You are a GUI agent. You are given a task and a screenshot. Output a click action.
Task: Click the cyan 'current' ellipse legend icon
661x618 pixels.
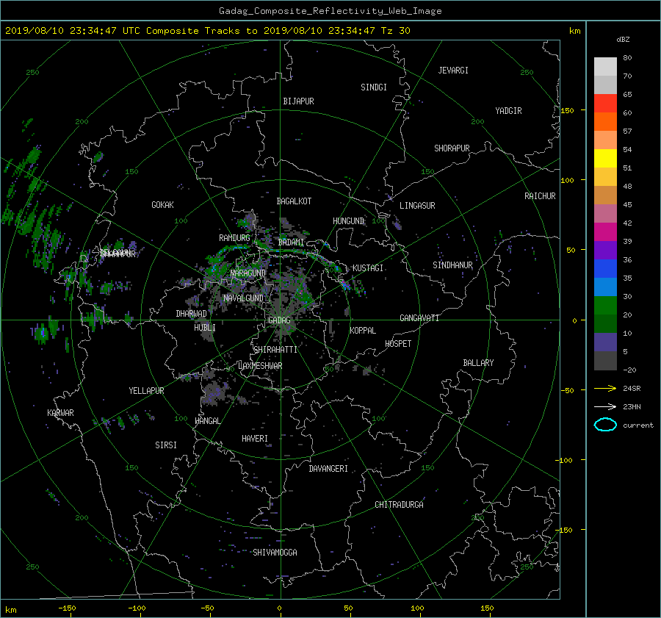click(x=605, y=425)
